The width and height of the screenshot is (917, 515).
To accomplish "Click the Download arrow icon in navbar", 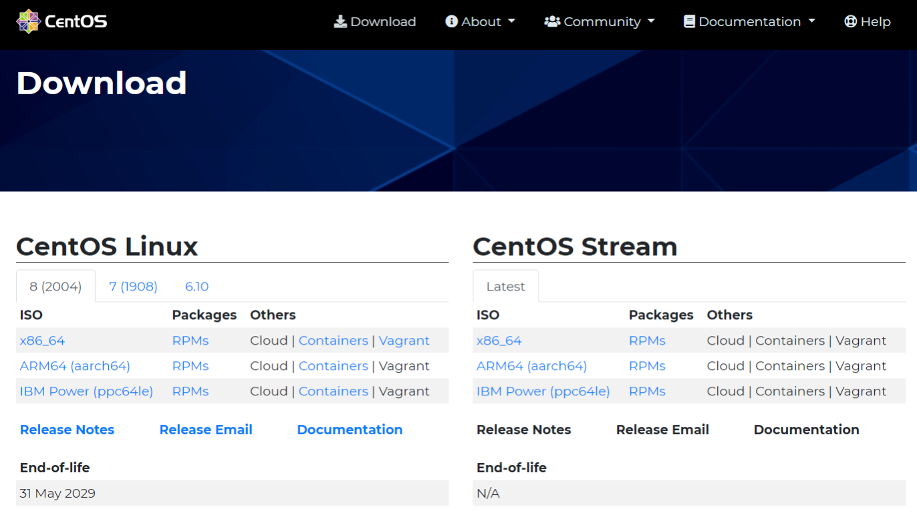I will tap(340, 21).
